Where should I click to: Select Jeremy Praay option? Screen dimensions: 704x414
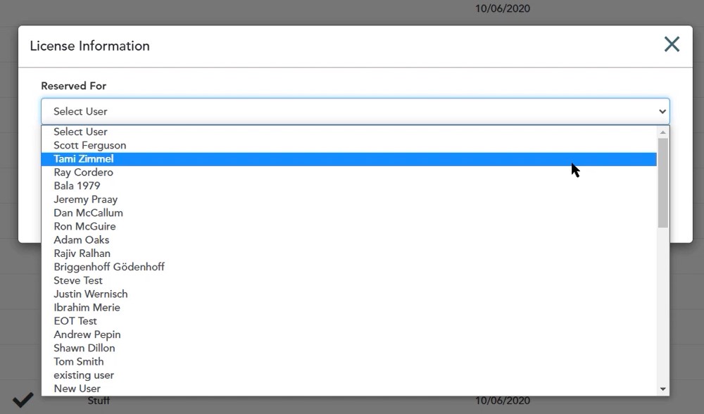tap(349, 199)
